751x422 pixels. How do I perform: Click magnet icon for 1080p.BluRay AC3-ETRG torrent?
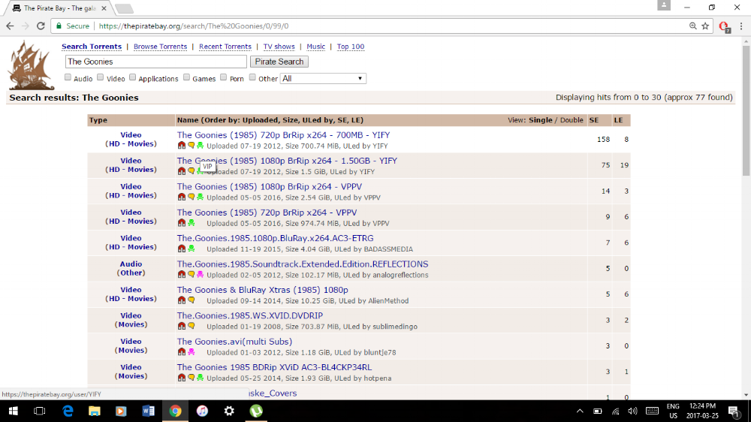(182, 249)
